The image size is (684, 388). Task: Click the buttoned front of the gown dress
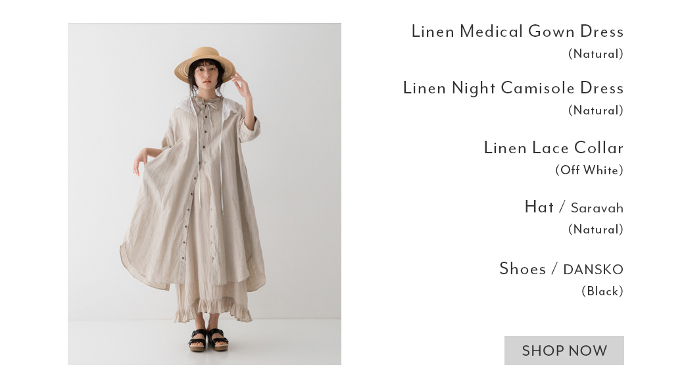pyautogui.click(x=189, y=205)
